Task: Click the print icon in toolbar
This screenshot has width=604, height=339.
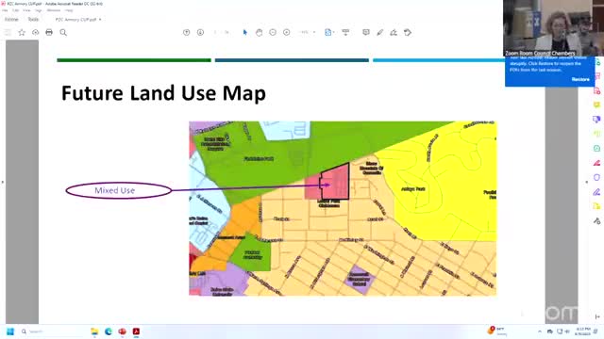Action: point(49,32)
